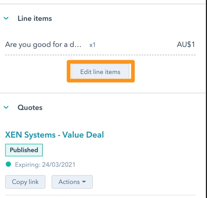Click the Published status badge
The height and width of the screenshot is (198, 207).
(24, 150)
